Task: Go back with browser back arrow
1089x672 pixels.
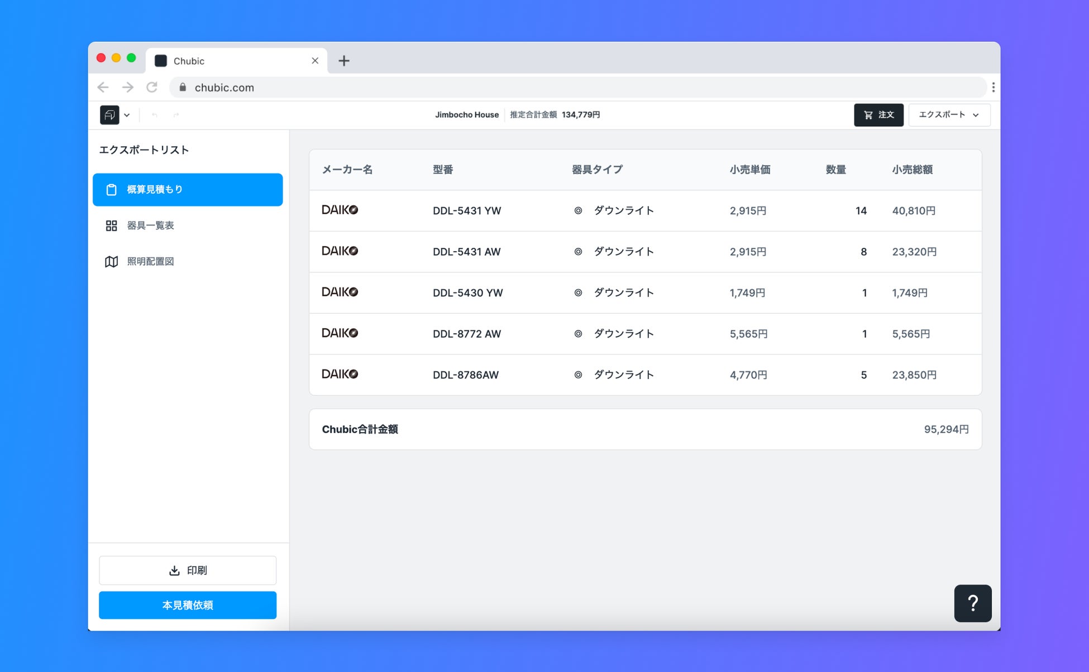Action: point(103,88)
